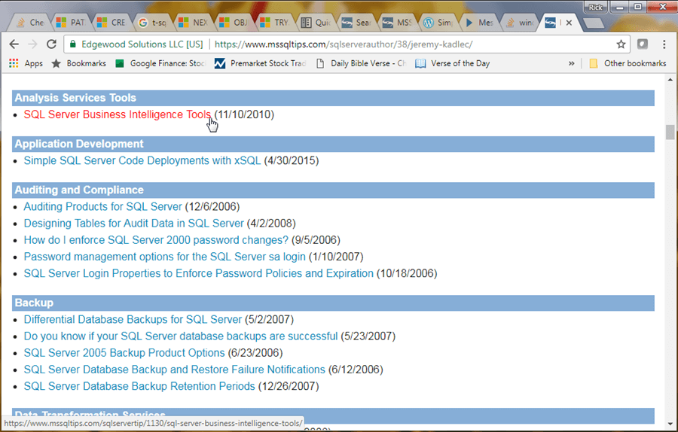Viewport: 678px width, 432px height.
Task: Open SQL Server 2005 Backup Product Options
Action: pyautogui.click(x=124, y=353)
